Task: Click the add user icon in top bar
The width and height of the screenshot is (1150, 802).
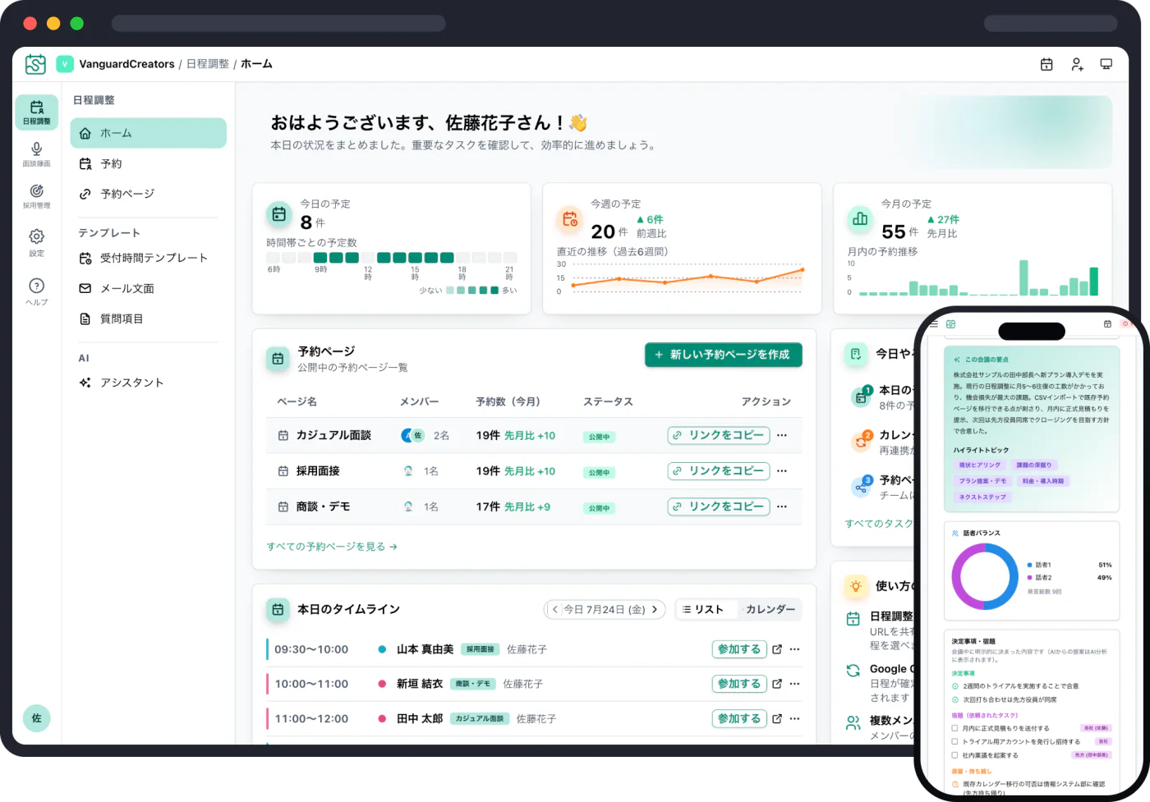Action: pos(1077,64)
